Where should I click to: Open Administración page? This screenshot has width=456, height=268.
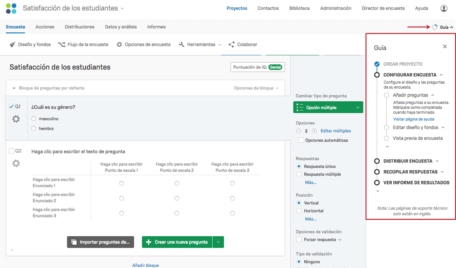pyautogui.click(x=336, y=9)
